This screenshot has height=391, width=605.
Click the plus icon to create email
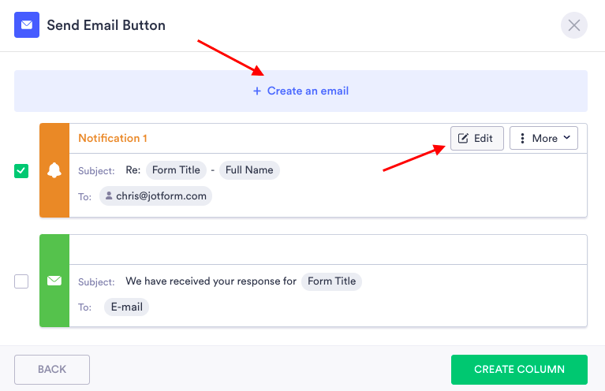coord(256,91)
